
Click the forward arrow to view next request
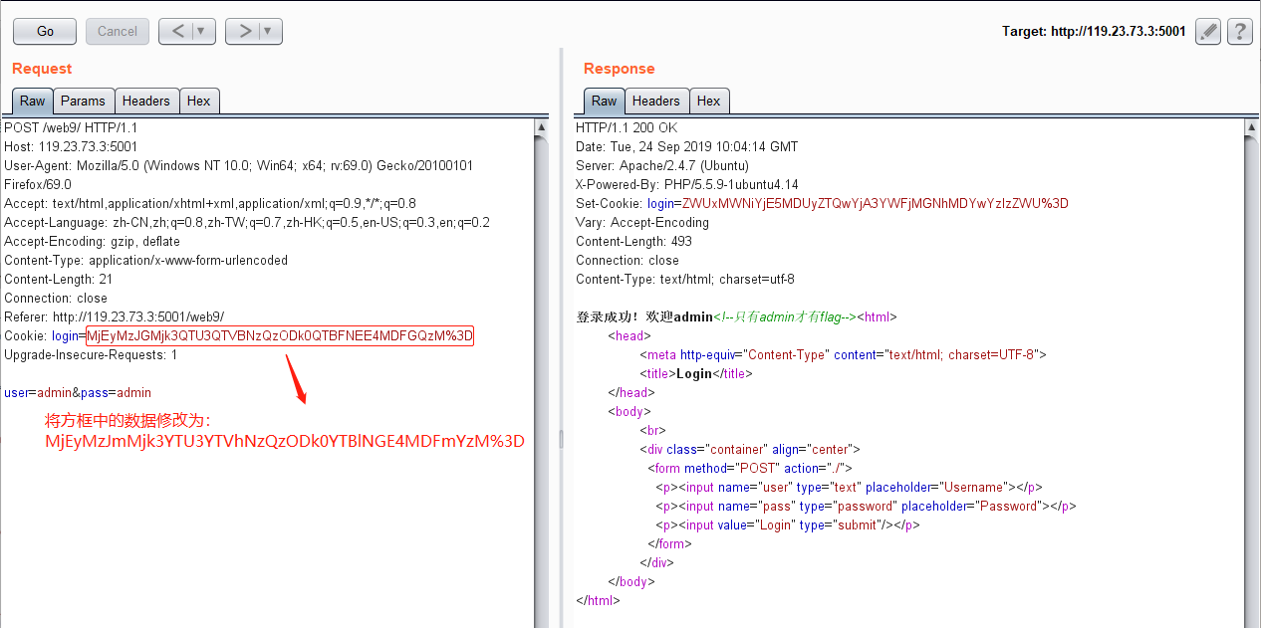[246, 31]
